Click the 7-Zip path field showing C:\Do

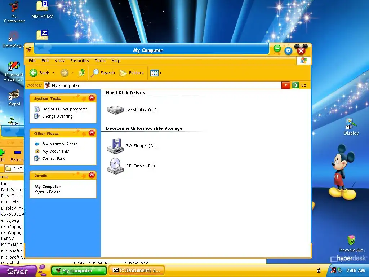click(14, 169)
